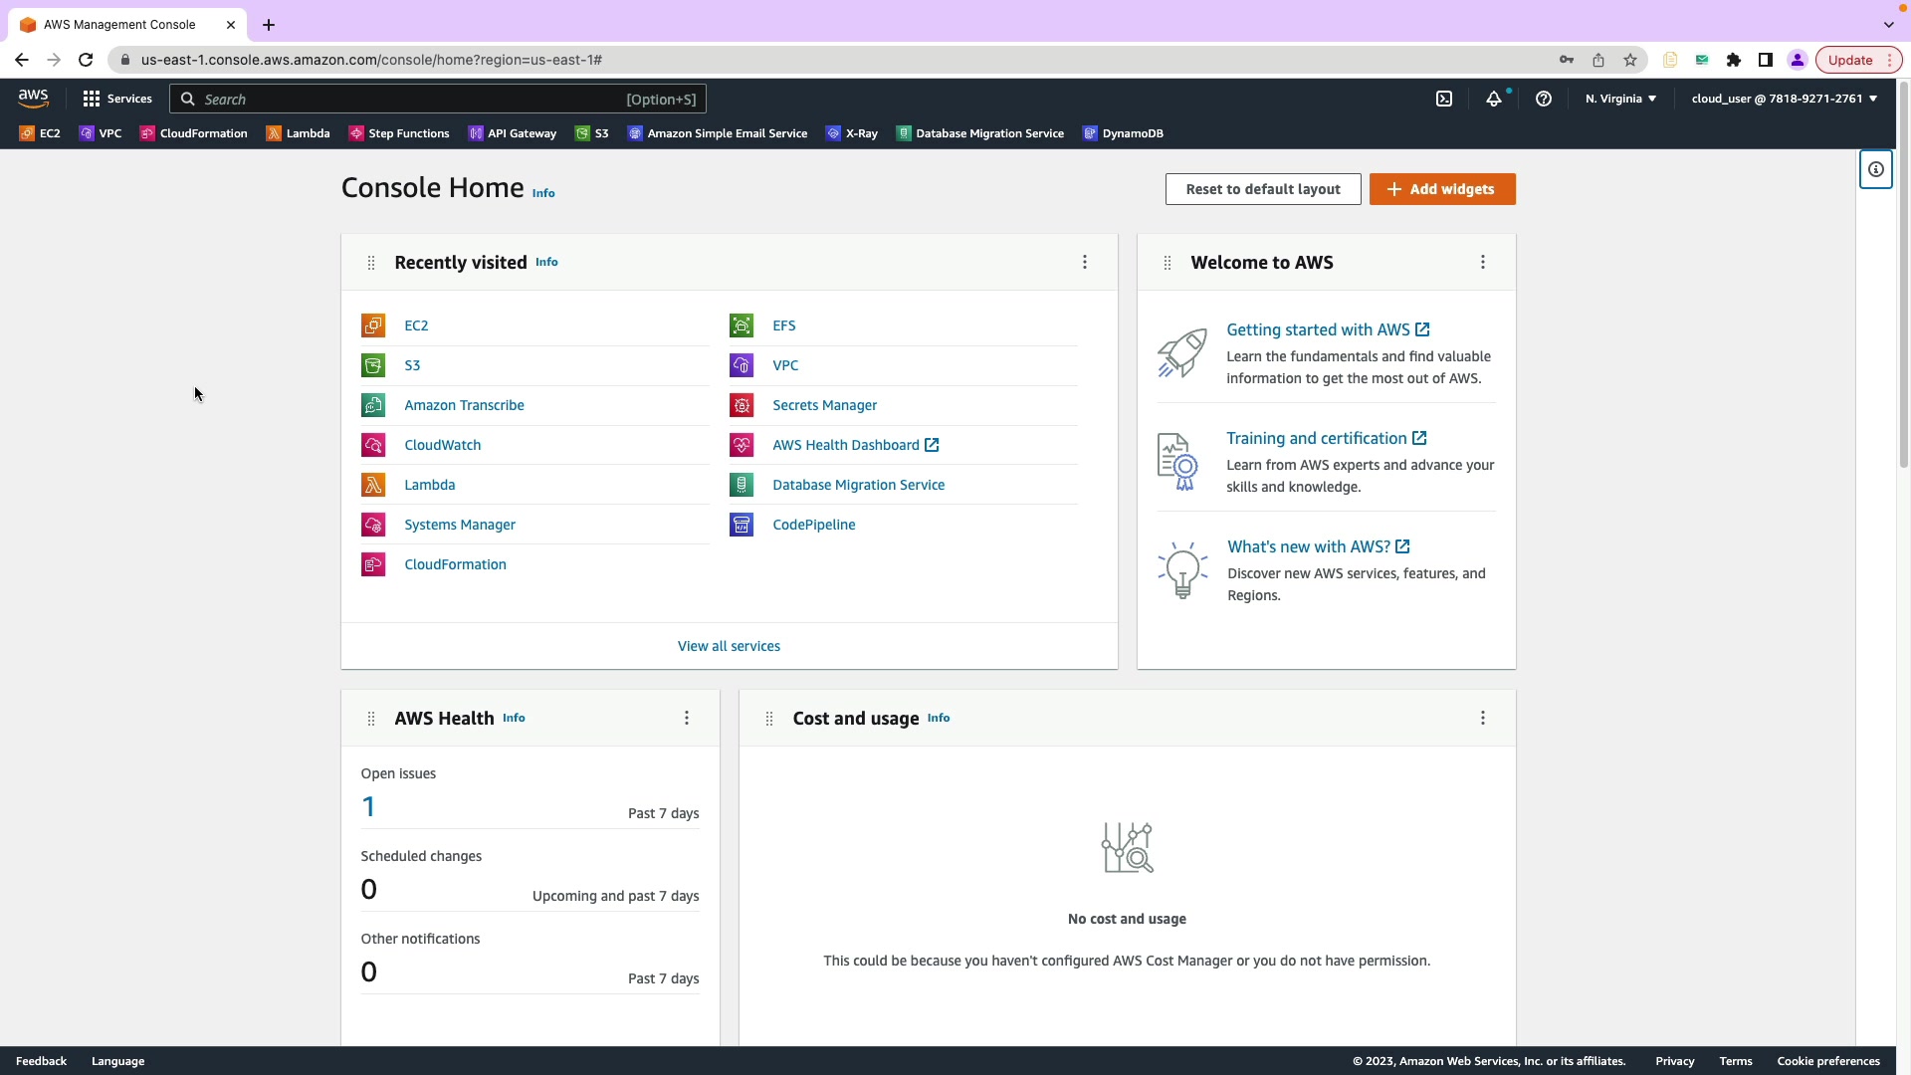This screenshot has height=1075, width=1911.
Task: Open the help question mark icon
Action: click(1544, 99)
